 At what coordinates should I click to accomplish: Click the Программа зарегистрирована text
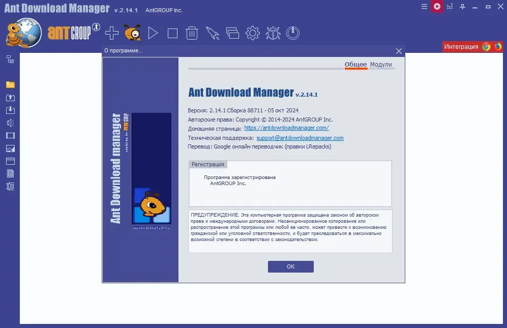[x=240, y=177]
